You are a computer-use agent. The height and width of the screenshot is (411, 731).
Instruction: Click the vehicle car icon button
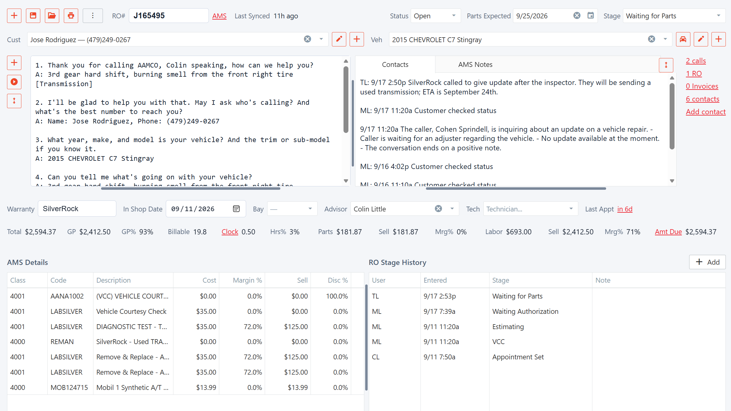tap(683, 39)
